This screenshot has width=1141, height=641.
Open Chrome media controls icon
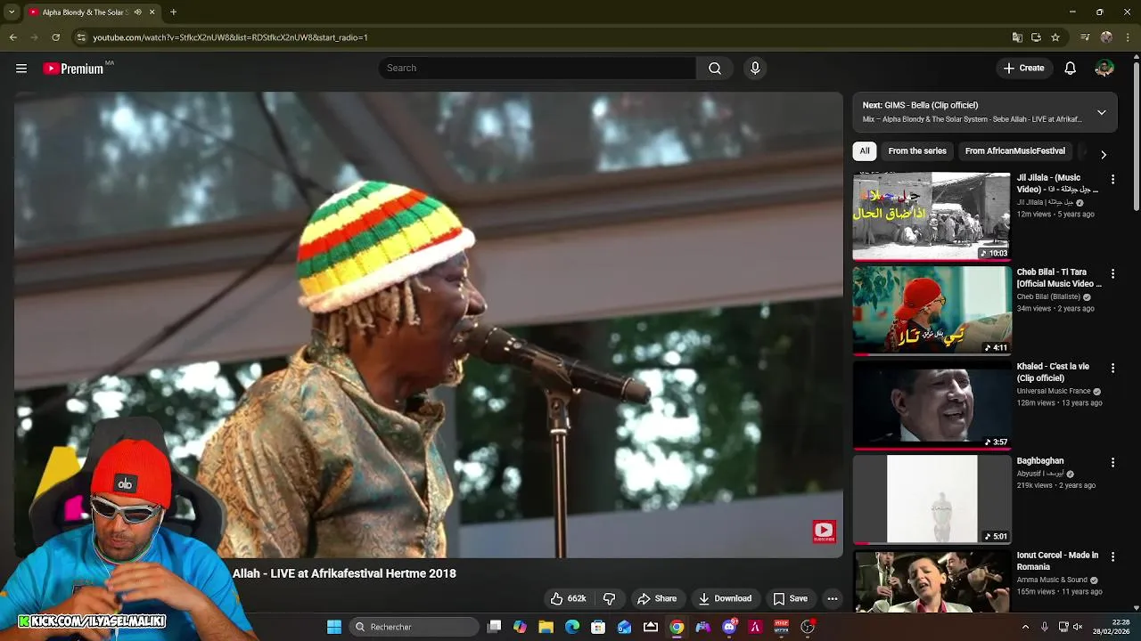pos(1085,37)
